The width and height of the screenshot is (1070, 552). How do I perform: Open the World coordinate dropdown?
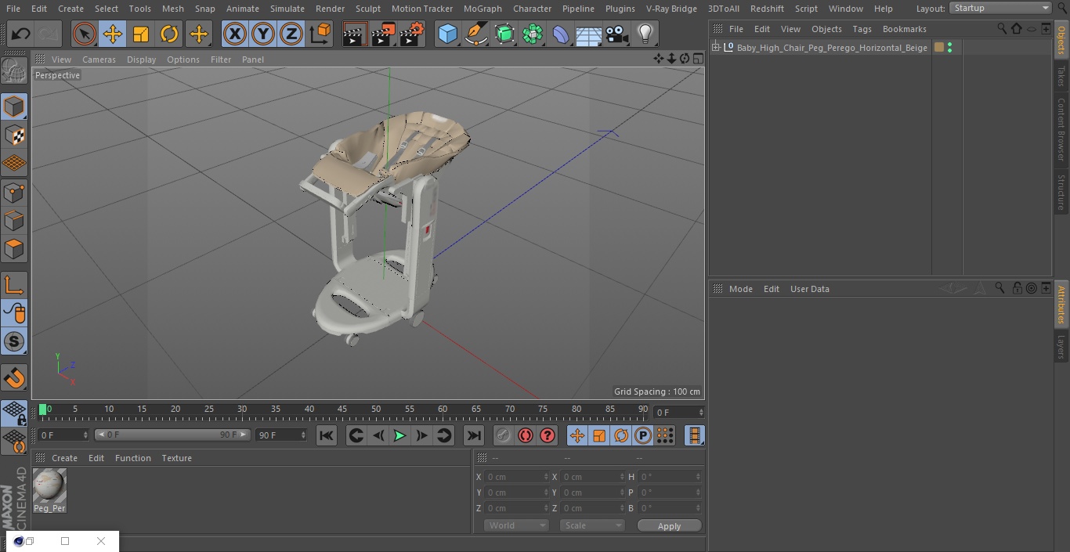click(x=515, y=525)
